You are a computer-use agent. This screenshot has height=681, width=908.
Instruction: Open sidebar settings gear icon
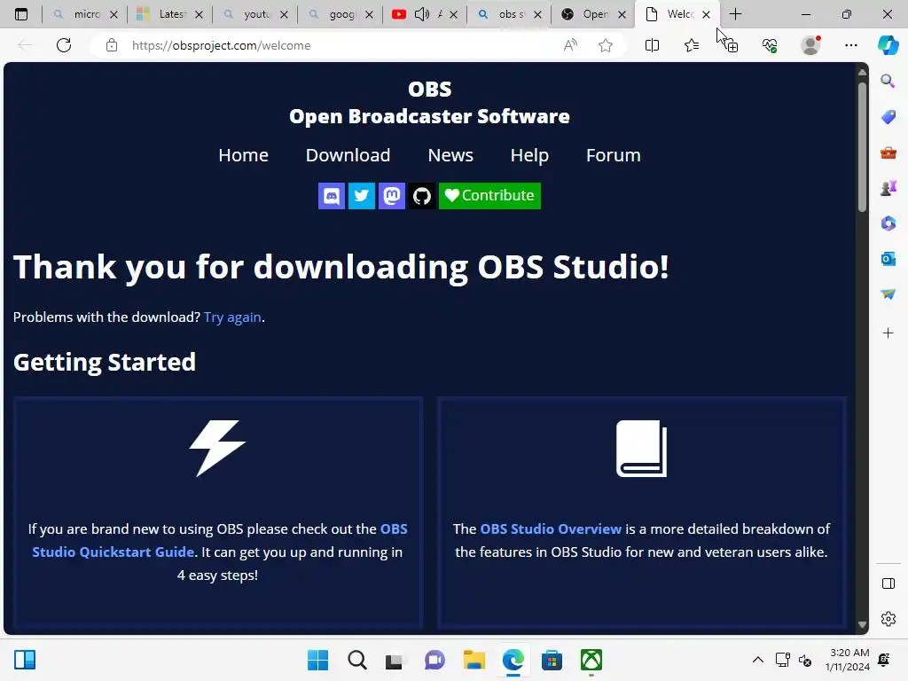[888, 619]
